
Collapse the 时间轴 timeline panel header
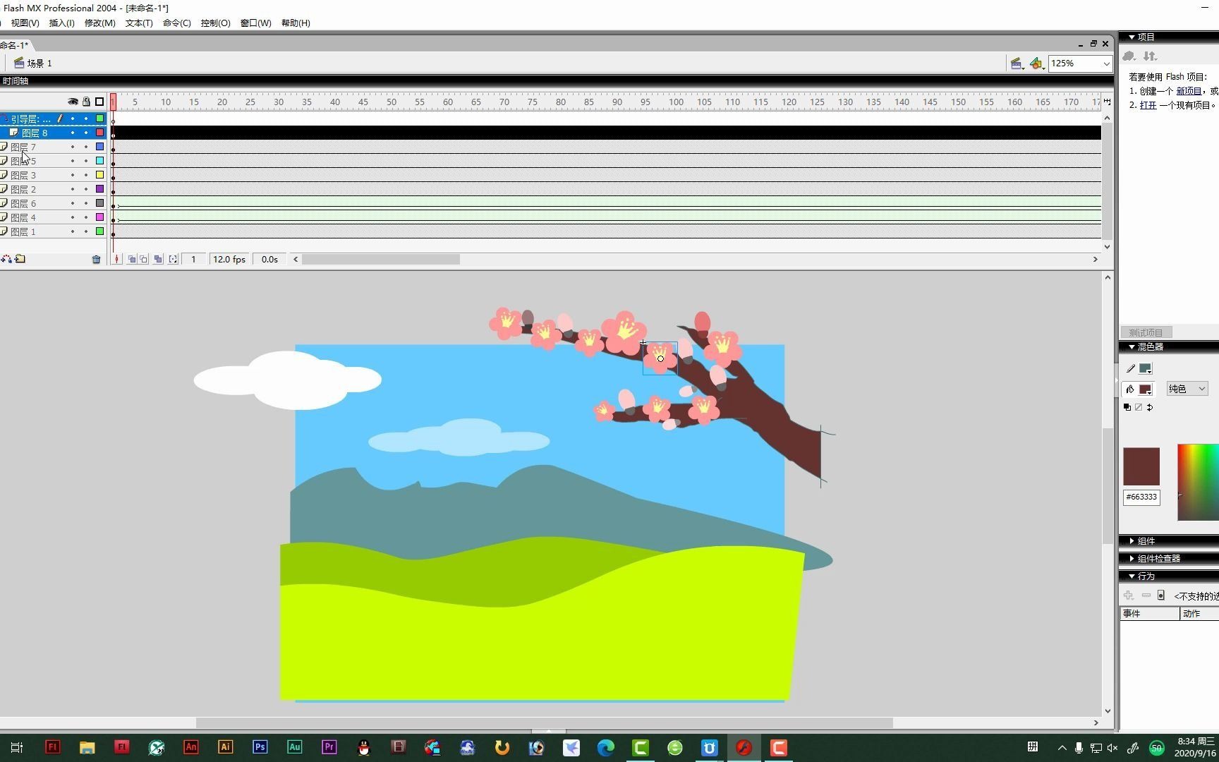click(15, 81)
